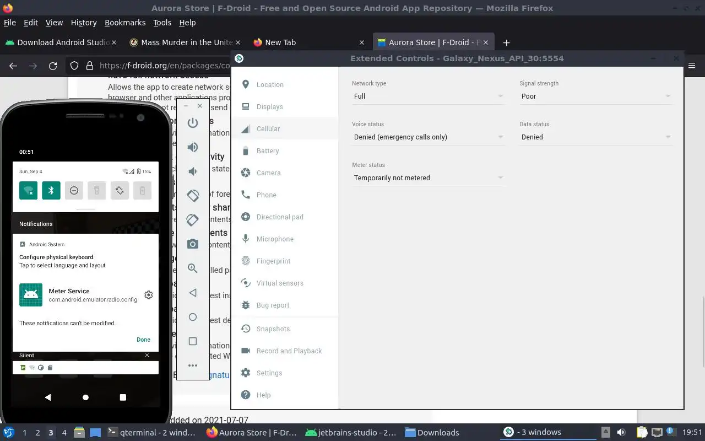Image resolution: width=705 pixels, height=441 pixels.
Task: Toggle the Battery Saver quick settings tile
Action: click(x=142, y=190)
